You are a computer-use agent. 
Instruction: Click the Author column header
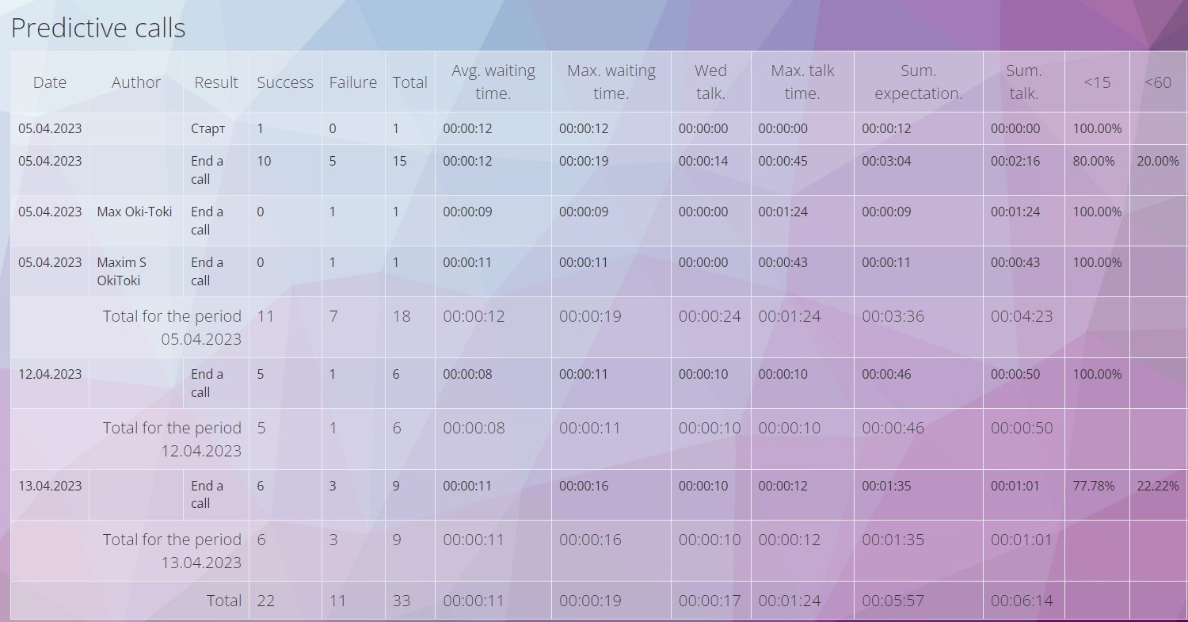(x=135, y=82)
